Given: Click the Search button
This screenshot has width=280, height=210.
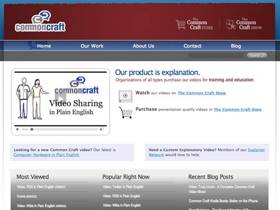Looking at the screenshot, I should click(257, 55).
